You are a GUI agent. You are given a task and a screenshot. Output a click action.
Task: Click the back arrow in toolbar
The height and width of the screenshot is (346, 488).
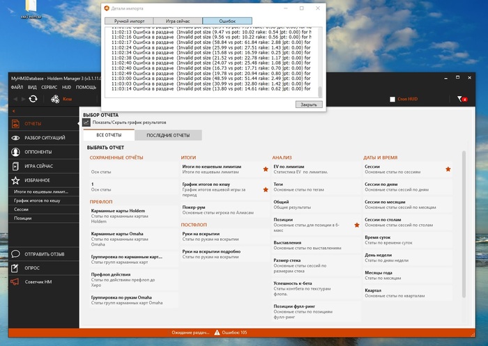[x=15, y=99]
